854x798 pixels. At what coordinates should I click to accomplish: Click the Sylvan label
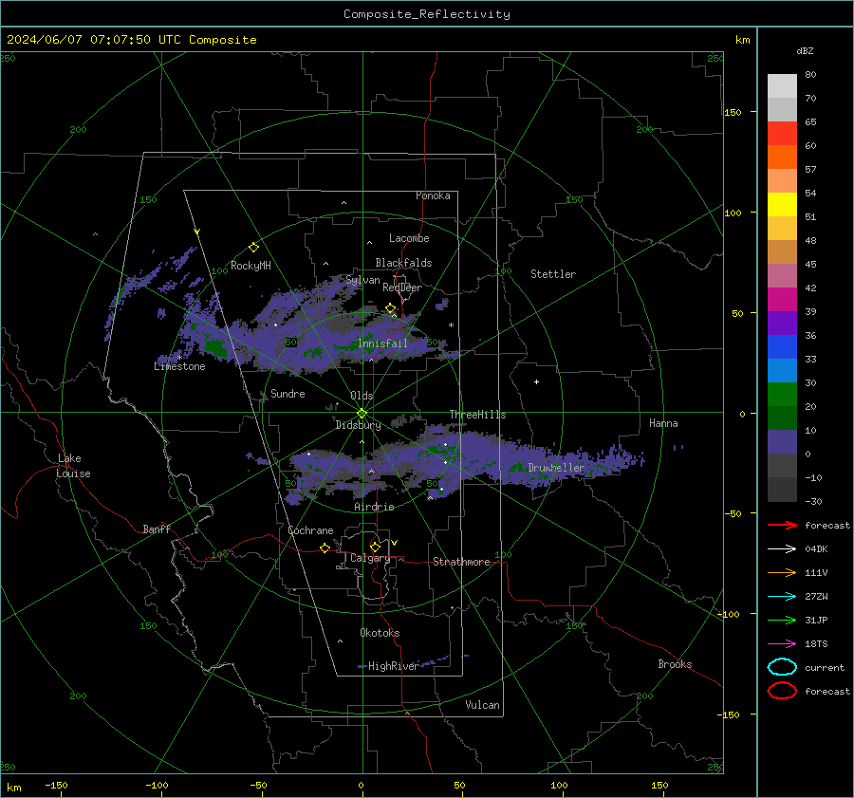pos(362,280)
